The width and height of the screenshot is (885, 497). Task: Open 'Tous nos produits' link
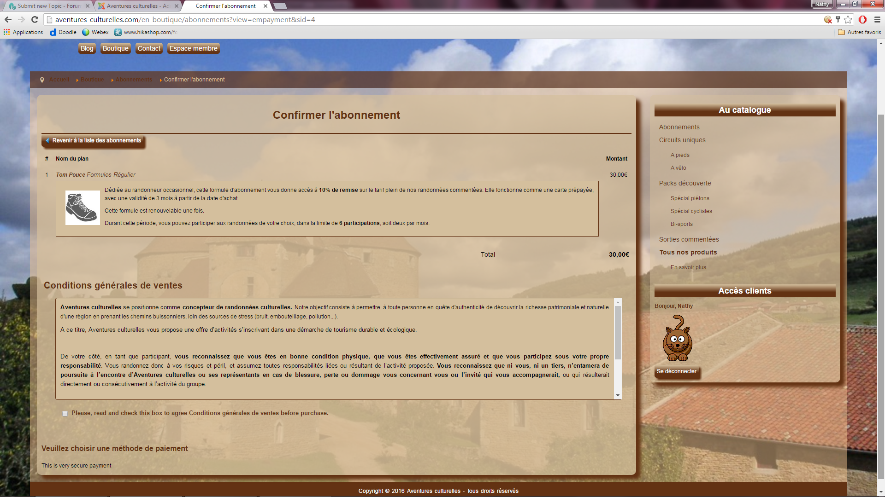[x=688, y=252]
